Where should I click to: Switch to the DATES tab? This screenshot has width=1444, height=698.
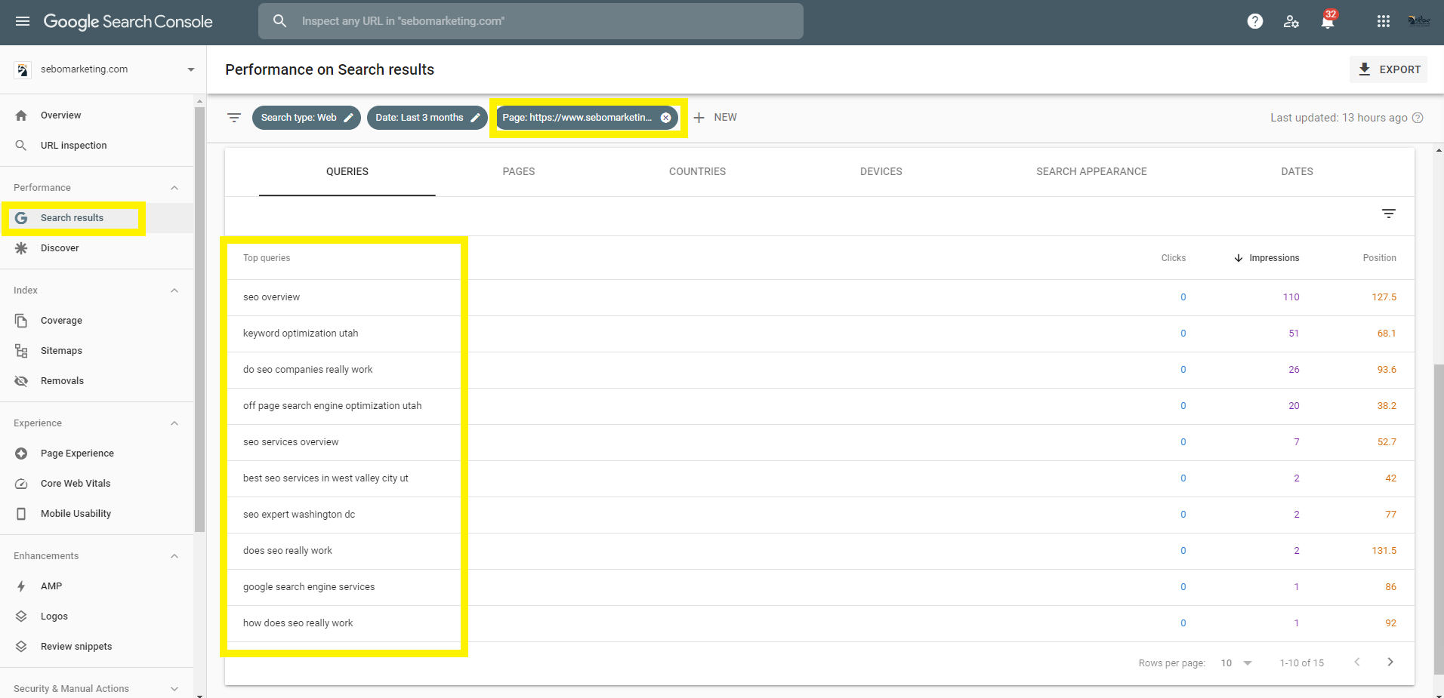(x=1297, y=172)
